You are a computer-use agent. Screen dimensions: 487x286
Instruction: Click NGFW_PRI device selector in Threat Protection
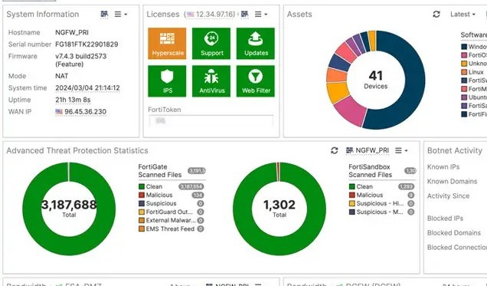[x=368, y=150]
